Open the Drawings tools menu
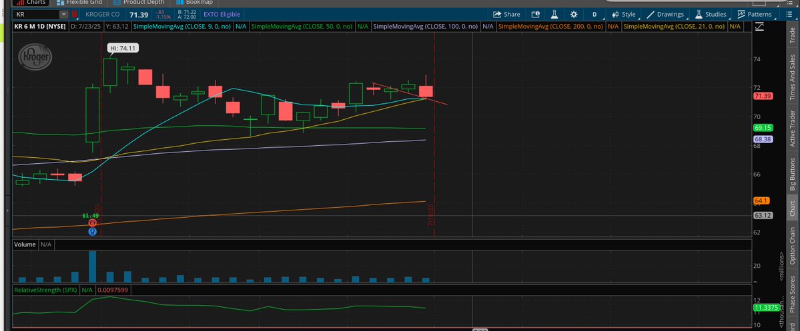Viewport: 800px width, 331px height. (665, 14)
